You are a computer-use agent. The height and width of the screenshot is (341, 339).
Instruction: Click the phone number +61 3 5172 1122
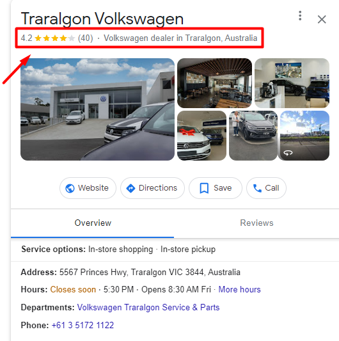point(83,326)
